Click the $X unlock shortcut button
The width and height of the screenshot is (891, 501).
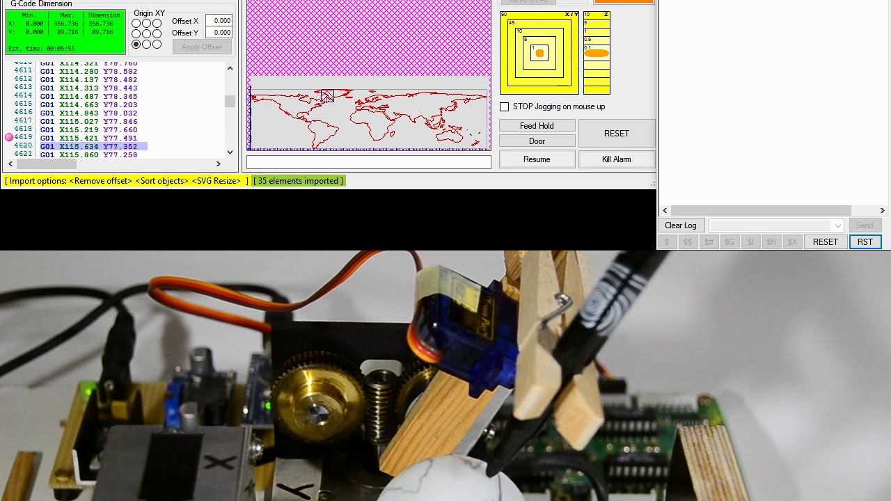tap(792, 242)
